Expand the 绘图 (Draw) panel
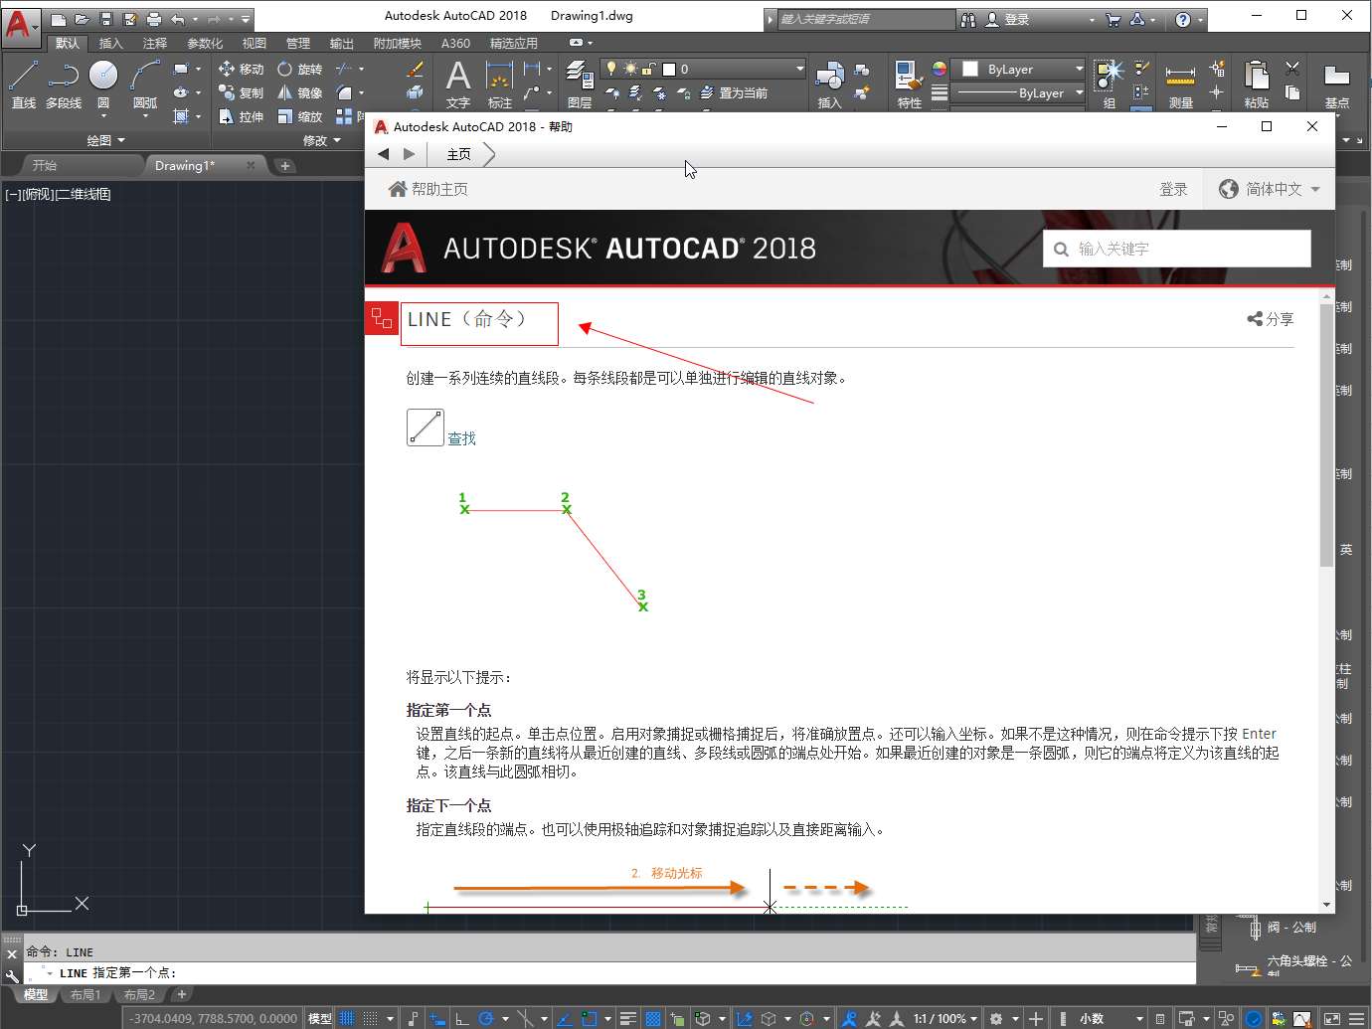Image resolution: width=1372 pixels, height=1029 pixels. 105,140
